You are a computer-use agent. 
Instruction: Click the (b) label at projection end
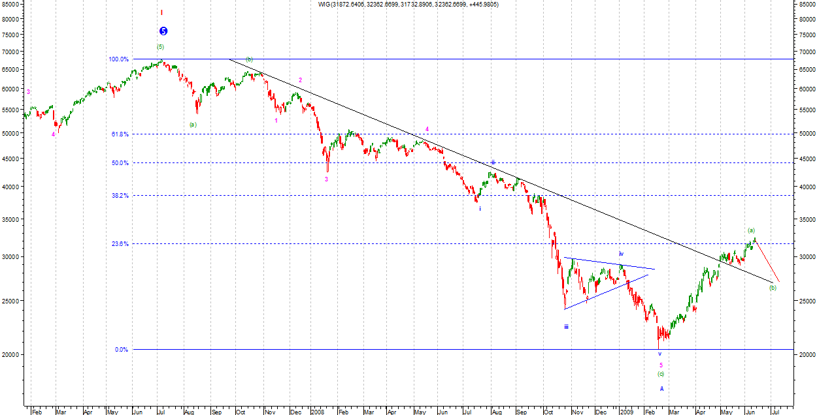click(x=773, y=288)
